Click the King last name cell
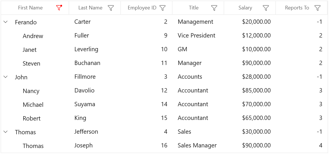The height and width of the screenshot is (154, 329). tap(80, 118)
